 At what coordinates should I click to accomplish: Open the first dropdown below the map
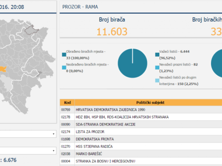pos(28,134)
